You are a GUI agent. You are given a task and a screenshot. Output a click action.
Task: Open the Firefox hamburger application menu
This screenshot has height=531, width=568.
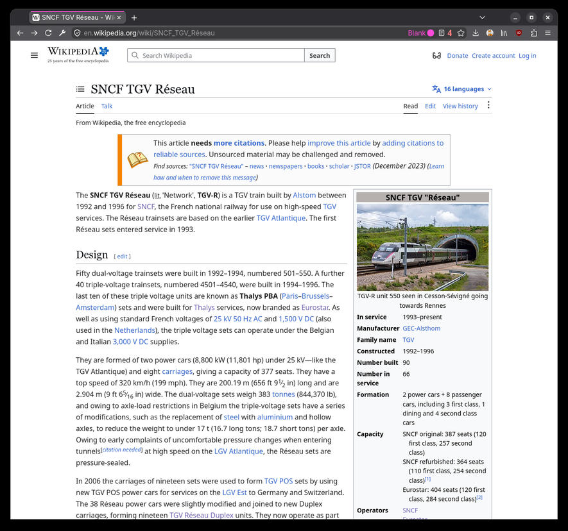pyautogui.click(x=547, y=33)
